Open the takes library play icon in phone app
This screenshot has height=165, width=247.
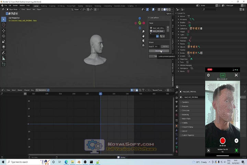tap(209, 150)
